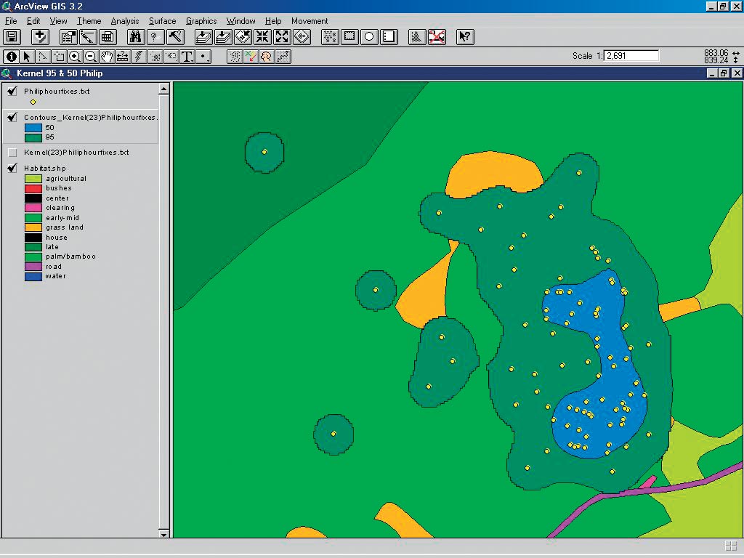Select the Zoom In magnifier tool
Image resolution: width=744 pixels, height=558 pixels.
click(75, 57)
